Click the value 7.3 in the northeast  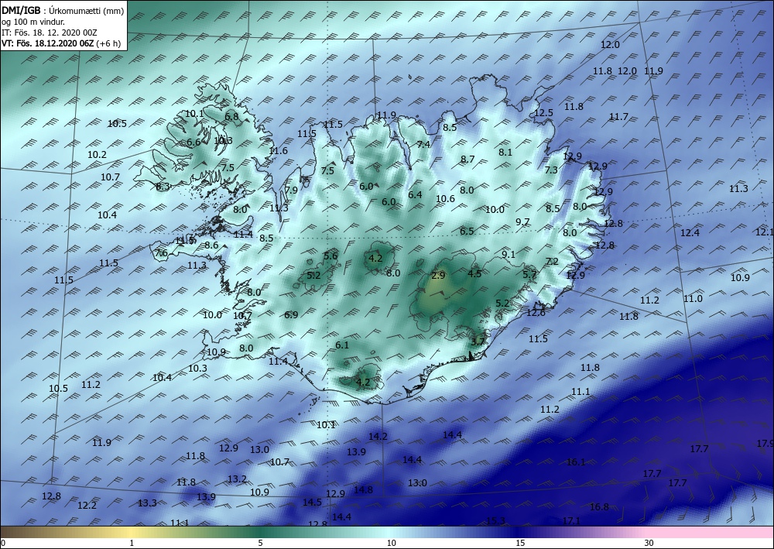(x=551, y=170)
